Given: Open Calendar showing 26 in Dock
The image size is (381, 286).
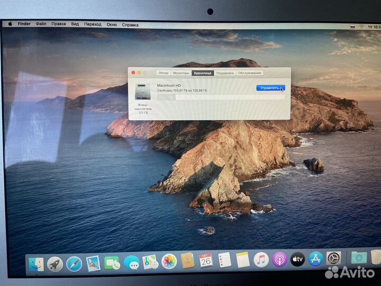Looking at the screenshot, I should coord(206,260).
